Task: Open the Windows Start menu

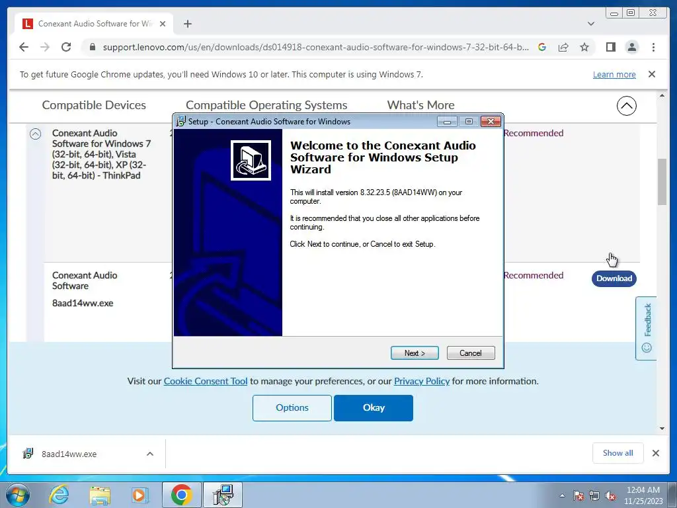Action: click(x=17, y=495)
